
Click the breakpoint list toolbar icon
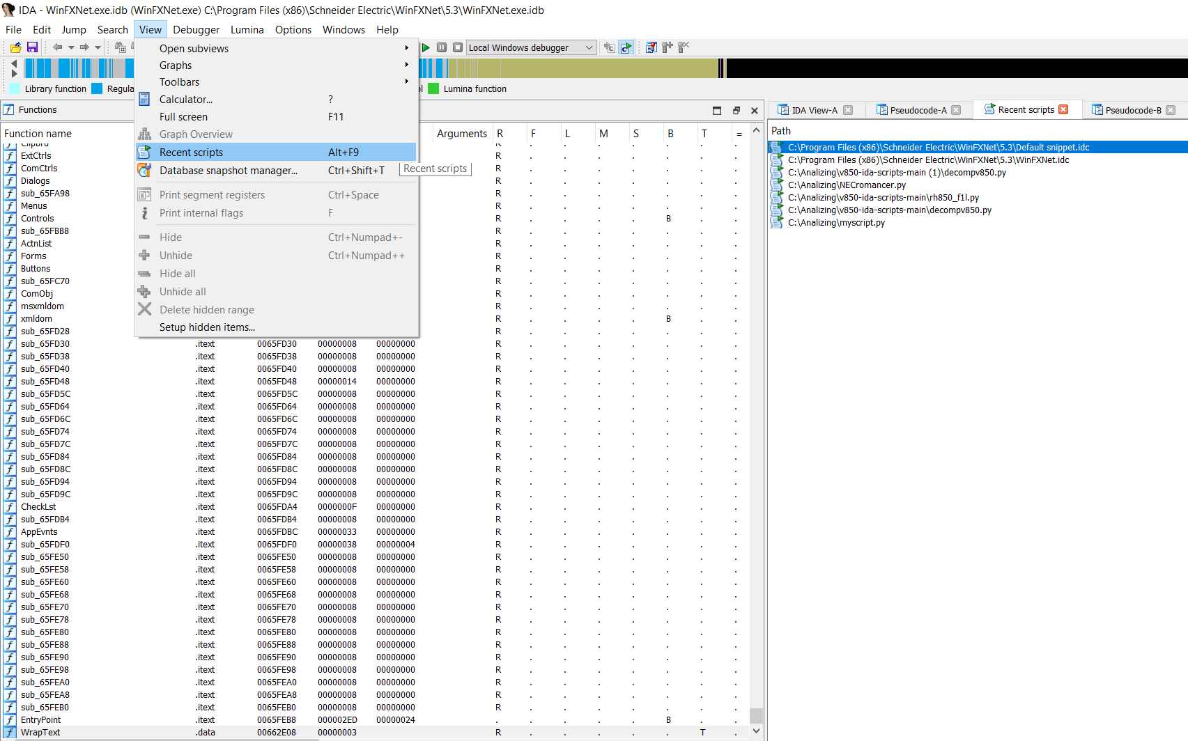tap(651, 47)
